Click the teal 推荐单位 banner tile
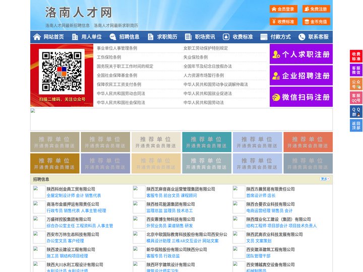Image resolution: width=363 pixels, height=272 pixels. point(207,142)
